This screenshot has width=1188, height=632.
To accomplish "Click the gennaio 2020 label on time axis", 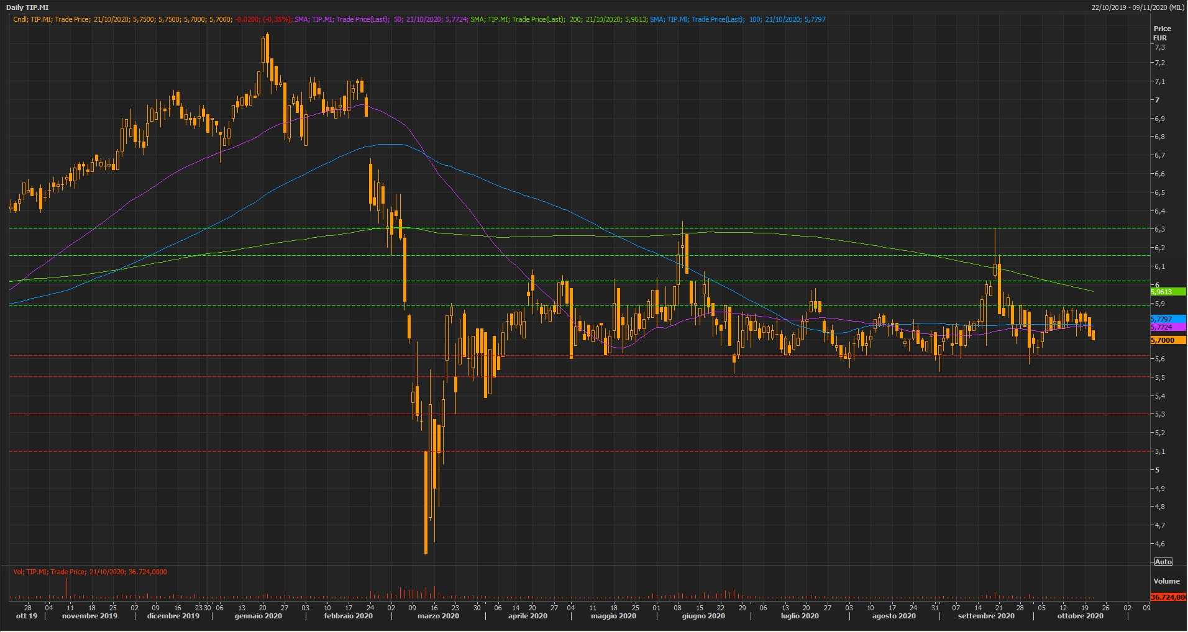I will (x=258, y=616).
